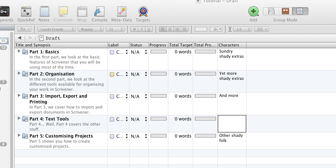Click the empty Characters field for Part 4
The height and width of the screenshot is (168, 336).
click(x=232, y=124)
